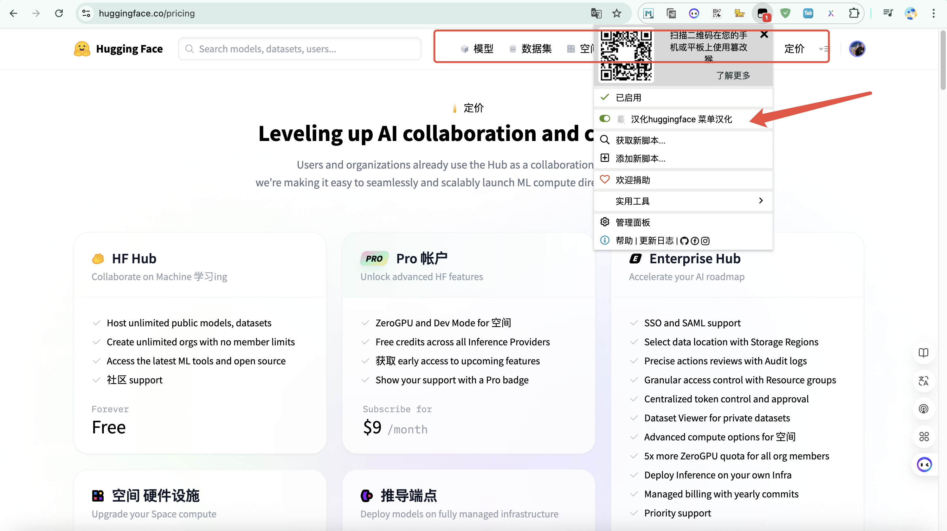Open site information icon in address bar
Screen dimensions: 947x531
(86, 14)
